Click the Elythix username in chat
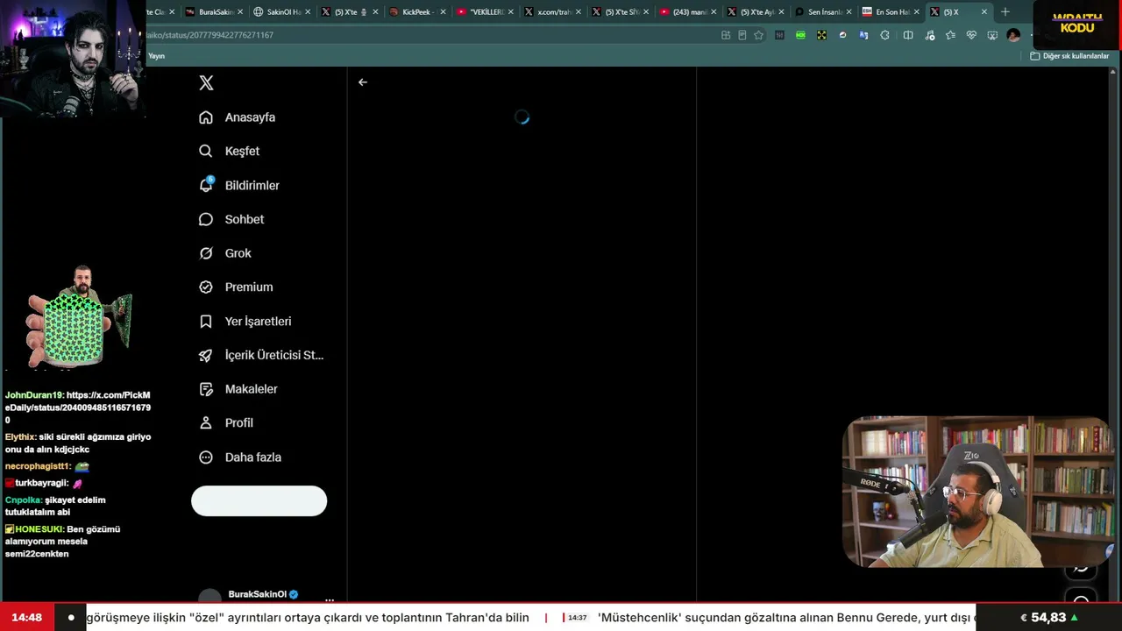Viewport: 1122px width, 631px height. pyautogui.click(x=20, y=436)
